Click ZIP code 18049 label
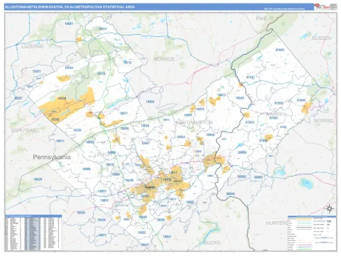The image size is (341, 256). tap(143, 217)
